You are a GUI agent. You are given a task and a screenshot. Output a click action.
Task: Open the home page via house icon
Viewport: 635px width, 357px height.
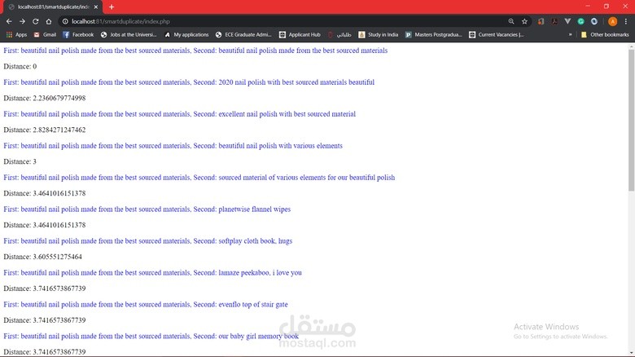(49, 21)
